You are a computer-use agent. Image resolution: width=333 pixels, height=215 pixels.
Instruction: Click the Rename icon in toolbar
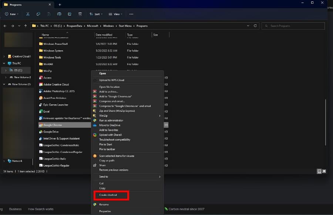pyautogui.click(x=59, y=14)
